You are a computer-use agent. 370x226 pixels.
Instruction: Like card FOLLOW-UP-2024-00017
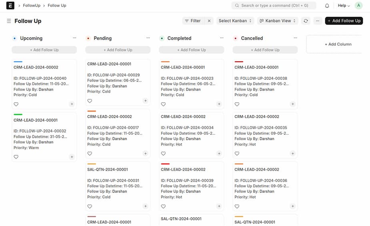pyautogui.click(x=90, y=153)
